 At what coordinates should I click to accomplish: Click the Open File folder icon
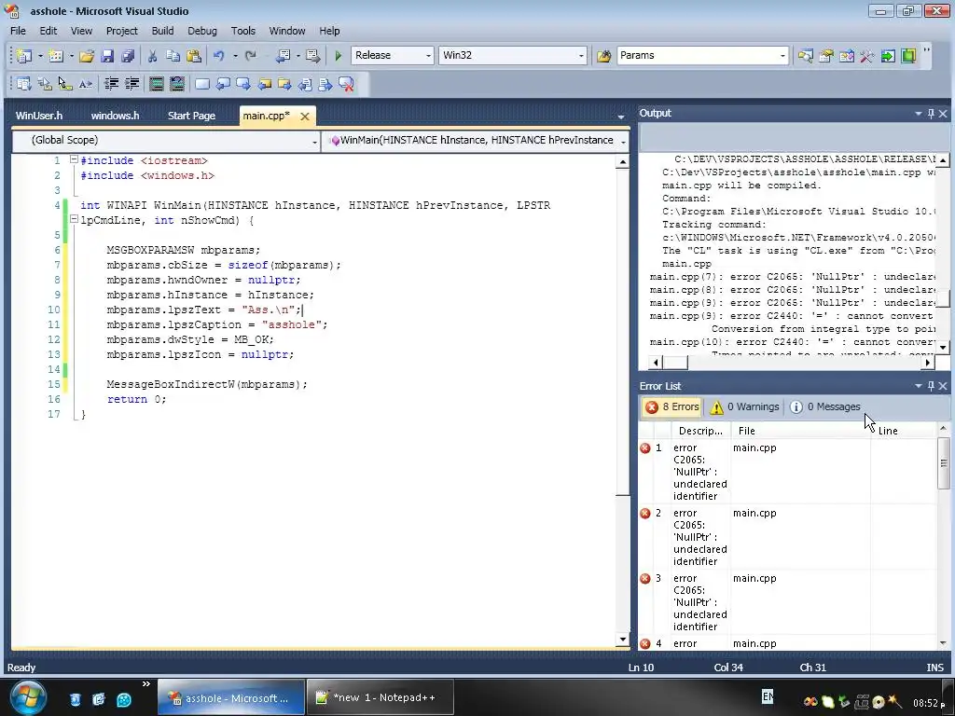coord(87,56)
